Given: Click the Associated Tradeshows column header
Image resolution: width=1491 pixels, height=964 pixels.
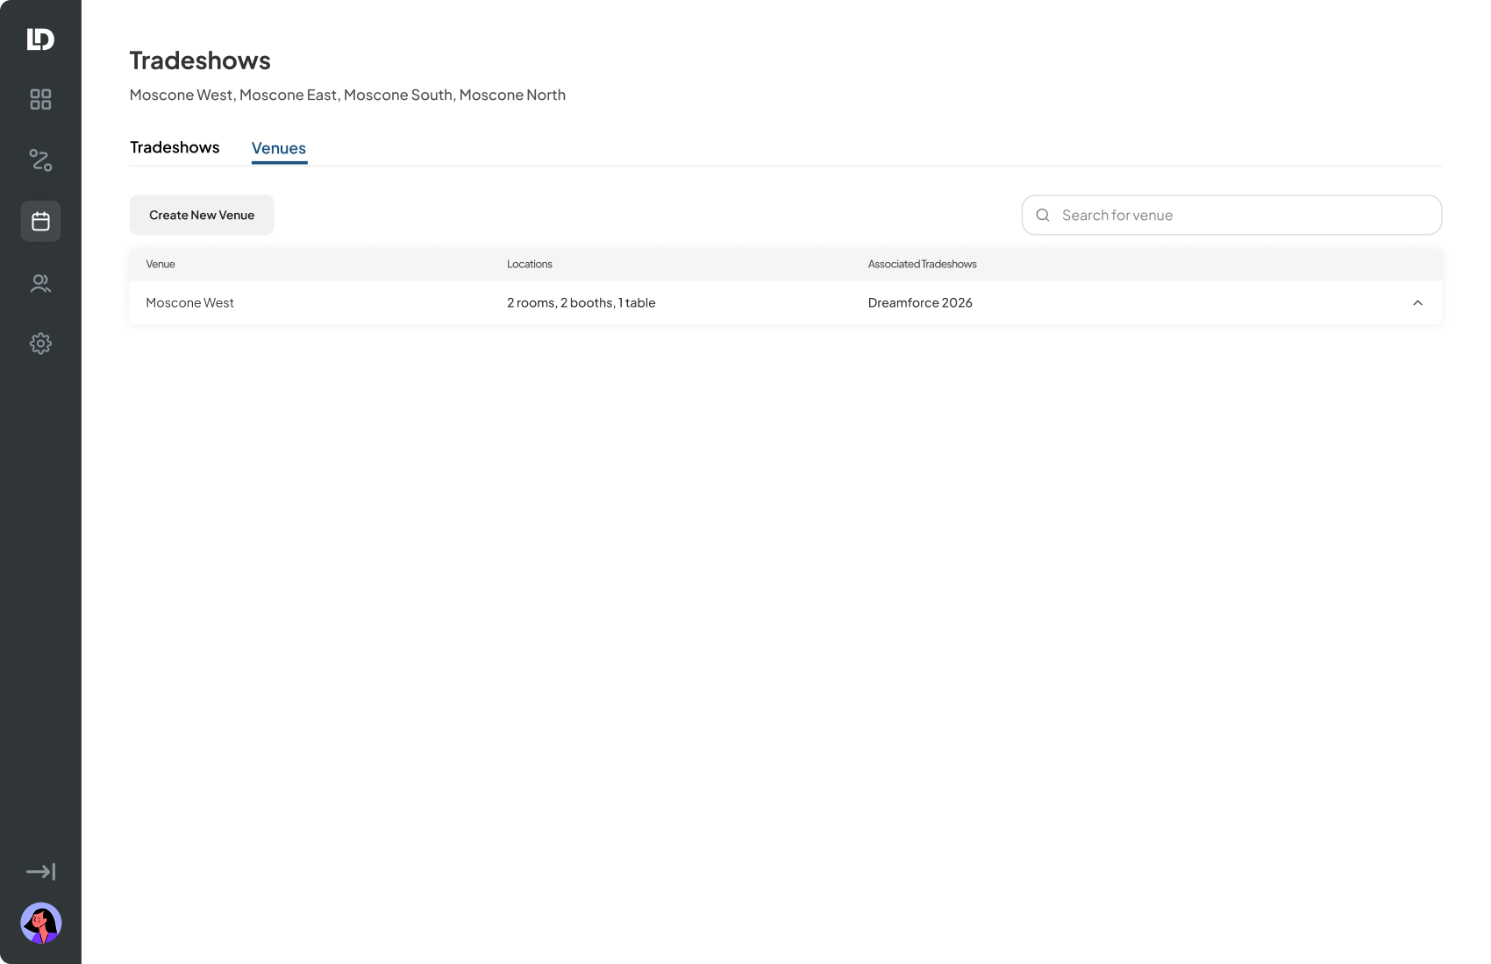Looking at the screenshot, I should pyautogui.click(x=922, y=264).
